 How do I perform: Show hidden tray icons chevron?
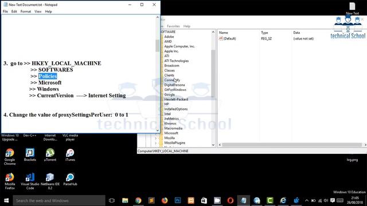(x=307, y=200)
